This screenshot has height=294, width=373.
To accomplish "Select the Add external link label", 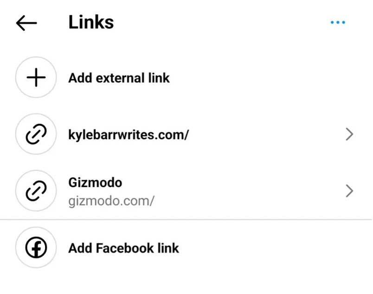I will pos(119,78).
